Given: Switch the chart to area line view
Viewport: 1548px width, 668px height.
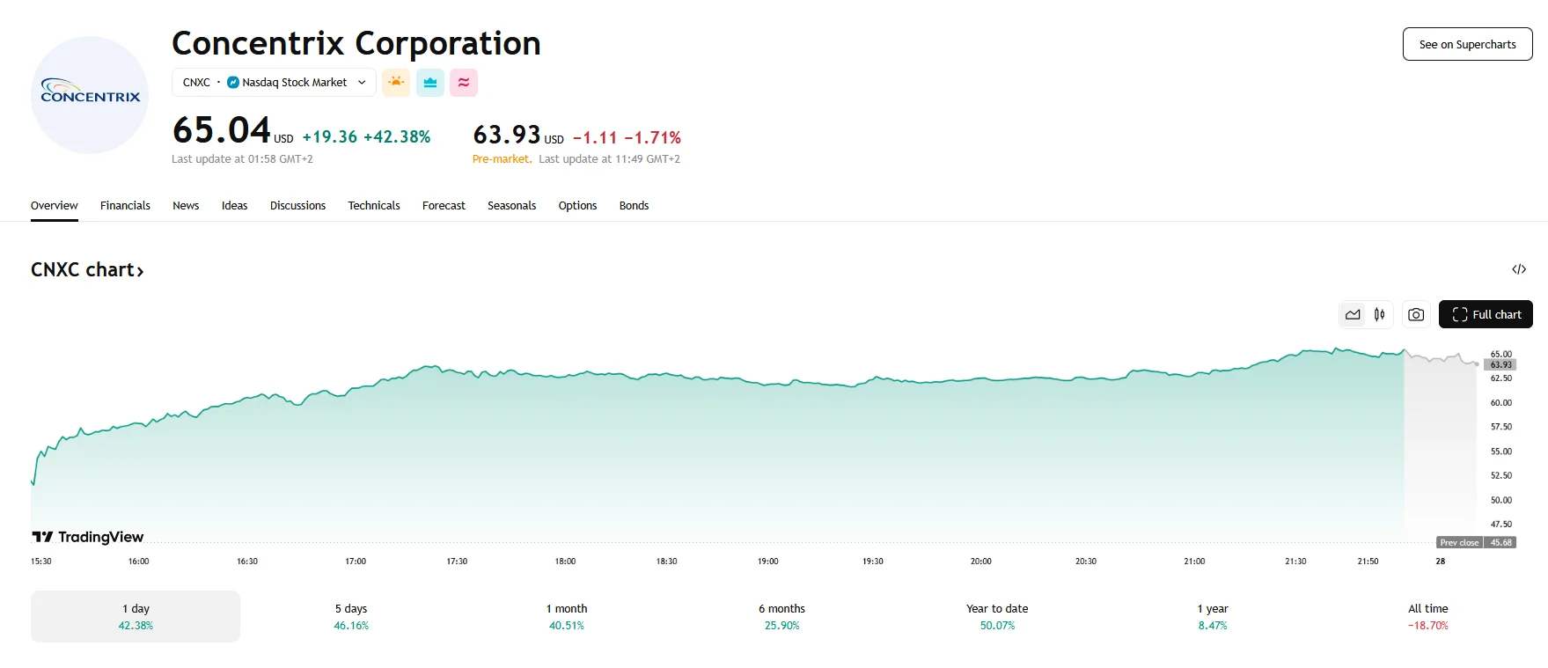Looking at the screenshot, I should click(1353, 314).
